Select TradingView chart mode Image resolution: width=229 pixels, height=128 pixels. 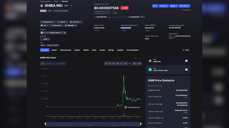[x=61, y=64]
